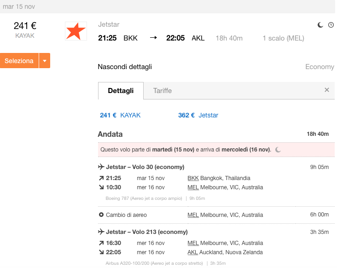This screenshot has width=337, height=268.
Task: Click the '3h 35m' duration beside Volo 213
Action: click(x=320, y=232)
